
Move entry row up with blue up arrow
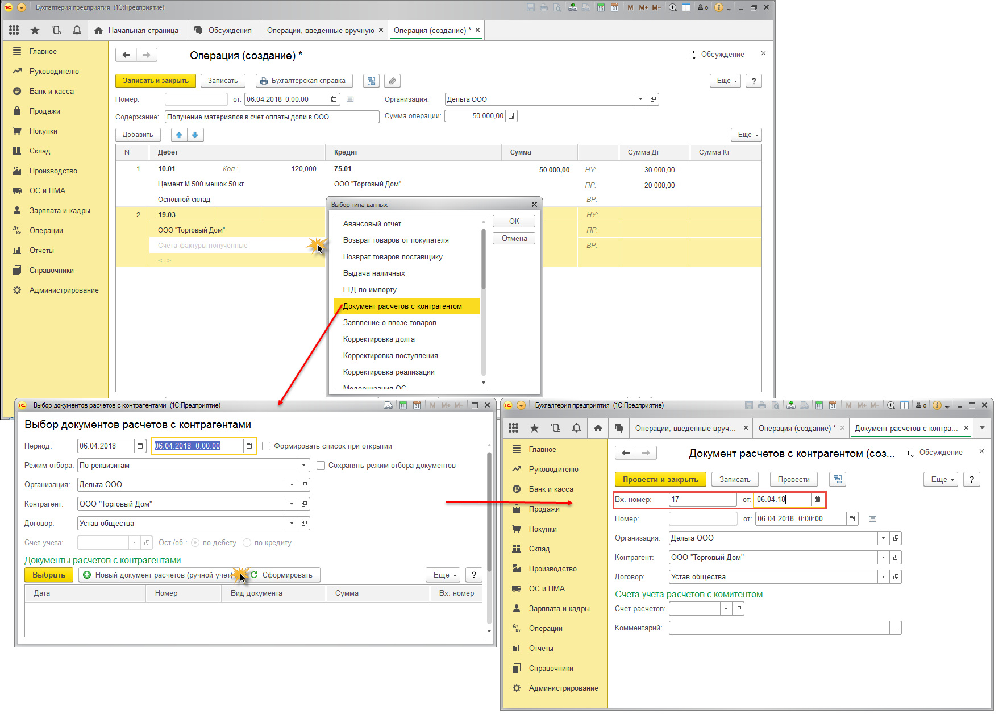click(x=179, y=135)
